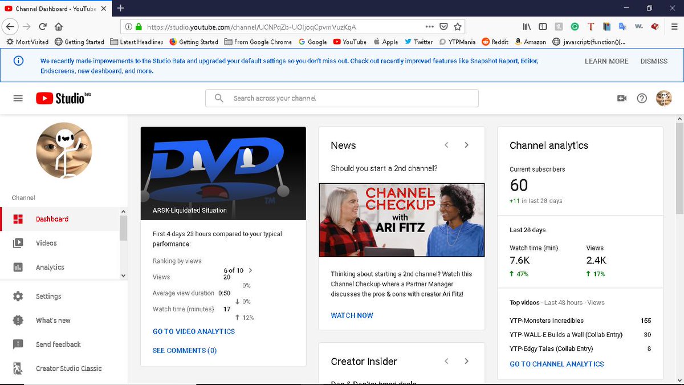Open What's new from the sidebar
The width and height of the screenshot is (684, 385).
pos(64,321)
